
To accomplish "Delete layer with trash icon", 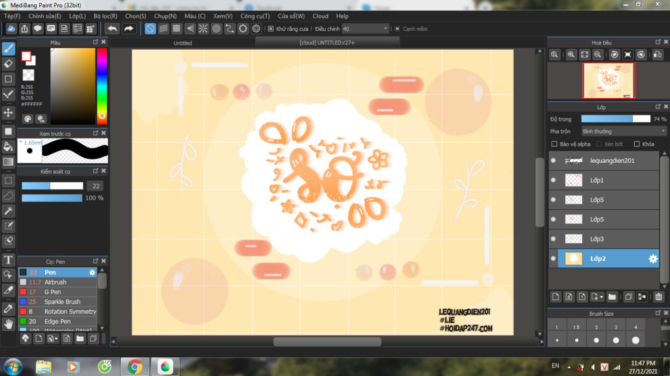I will (x=658, y=296).
